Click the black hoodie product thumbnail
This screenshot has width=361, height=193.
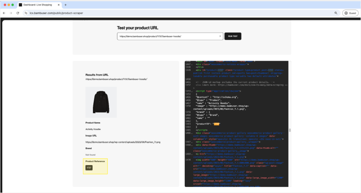pyautogui.click(x=101, y=102)
